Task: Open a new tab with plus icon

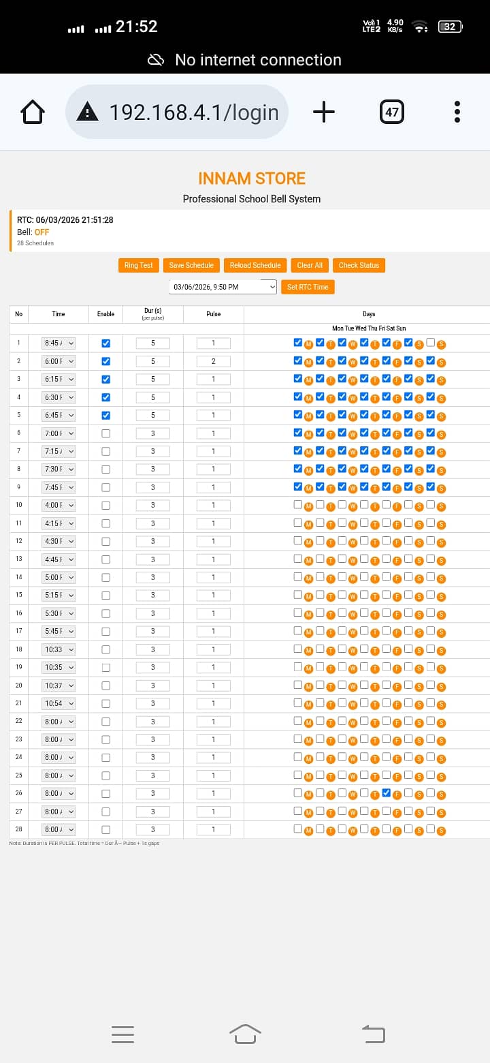Action: (x=323, y=112)
